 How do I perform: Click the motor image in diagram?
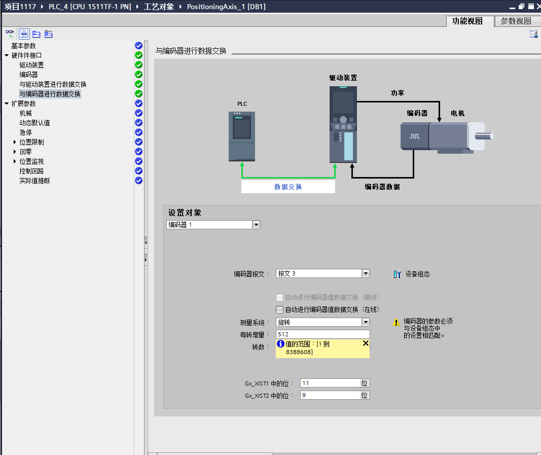(x=461, y=137)
